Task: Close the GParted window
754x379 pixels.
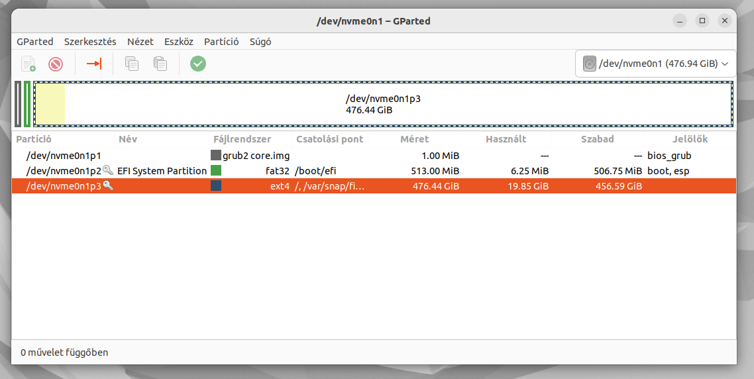Action: [x=725, y=21]
